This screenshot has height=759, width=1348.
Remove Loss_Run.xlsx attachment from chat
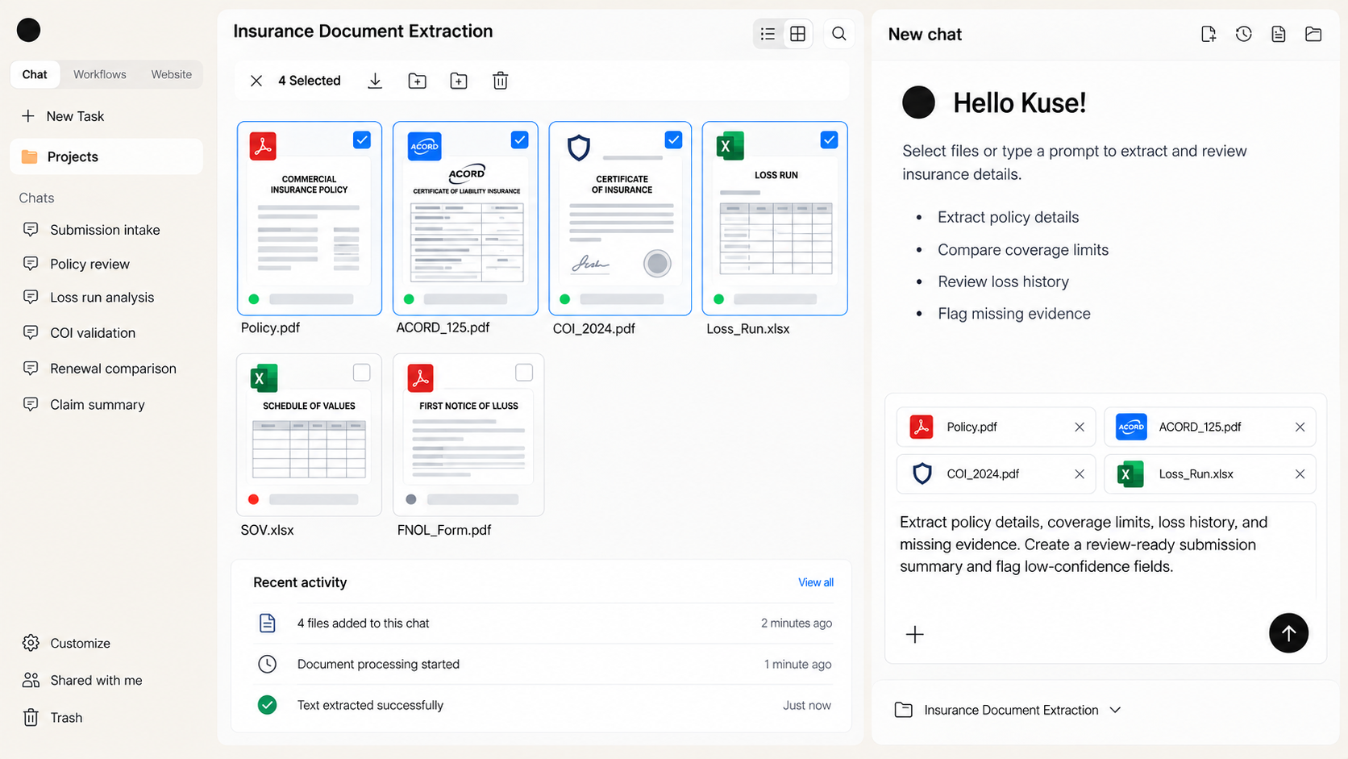coord(1300,473)
